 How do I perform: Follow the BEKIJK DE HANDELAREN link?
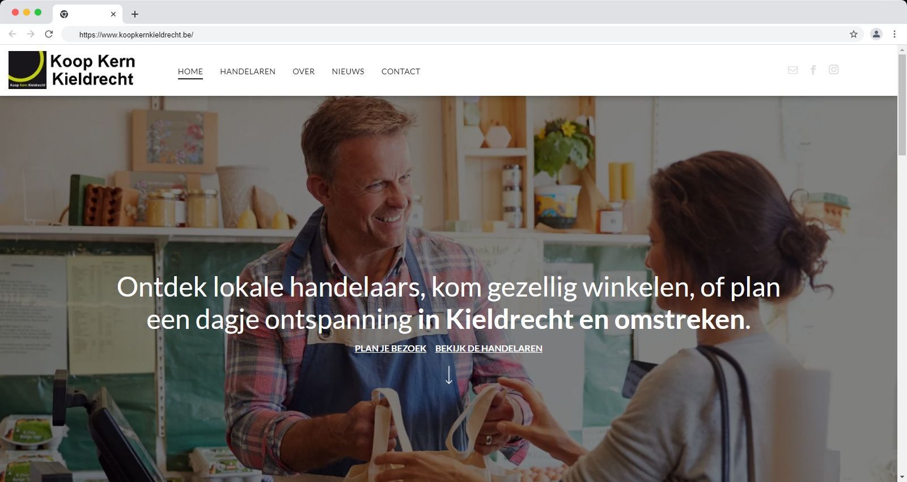click(489, 348)
